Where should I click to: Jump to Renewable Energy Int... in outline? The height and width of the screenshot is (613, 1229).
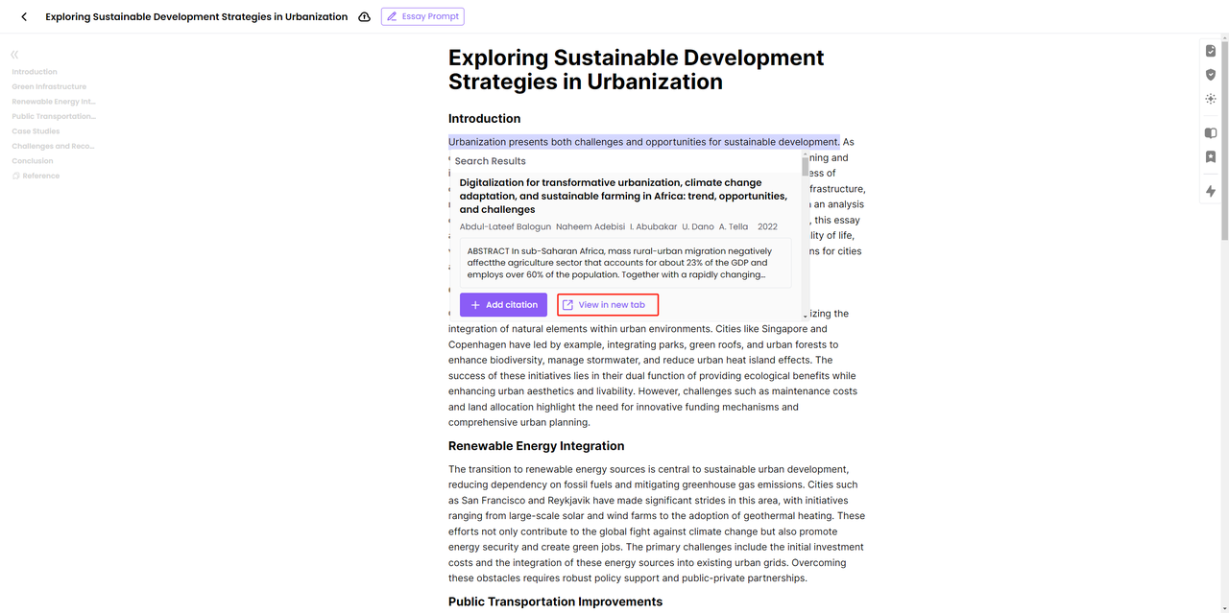(54, 102)
